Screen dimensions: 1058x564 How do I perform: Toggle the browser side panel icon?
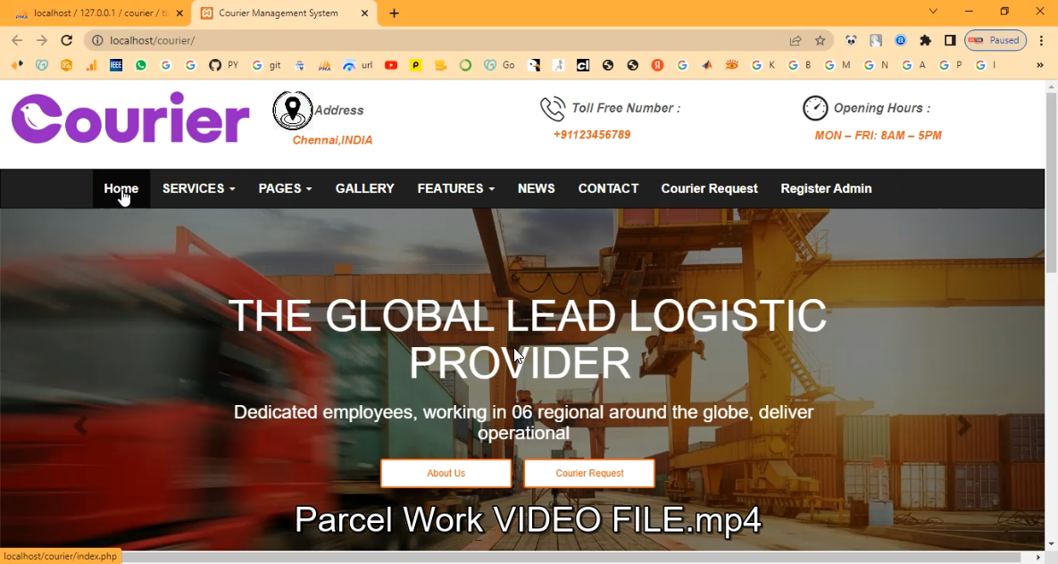click(950, 40)
